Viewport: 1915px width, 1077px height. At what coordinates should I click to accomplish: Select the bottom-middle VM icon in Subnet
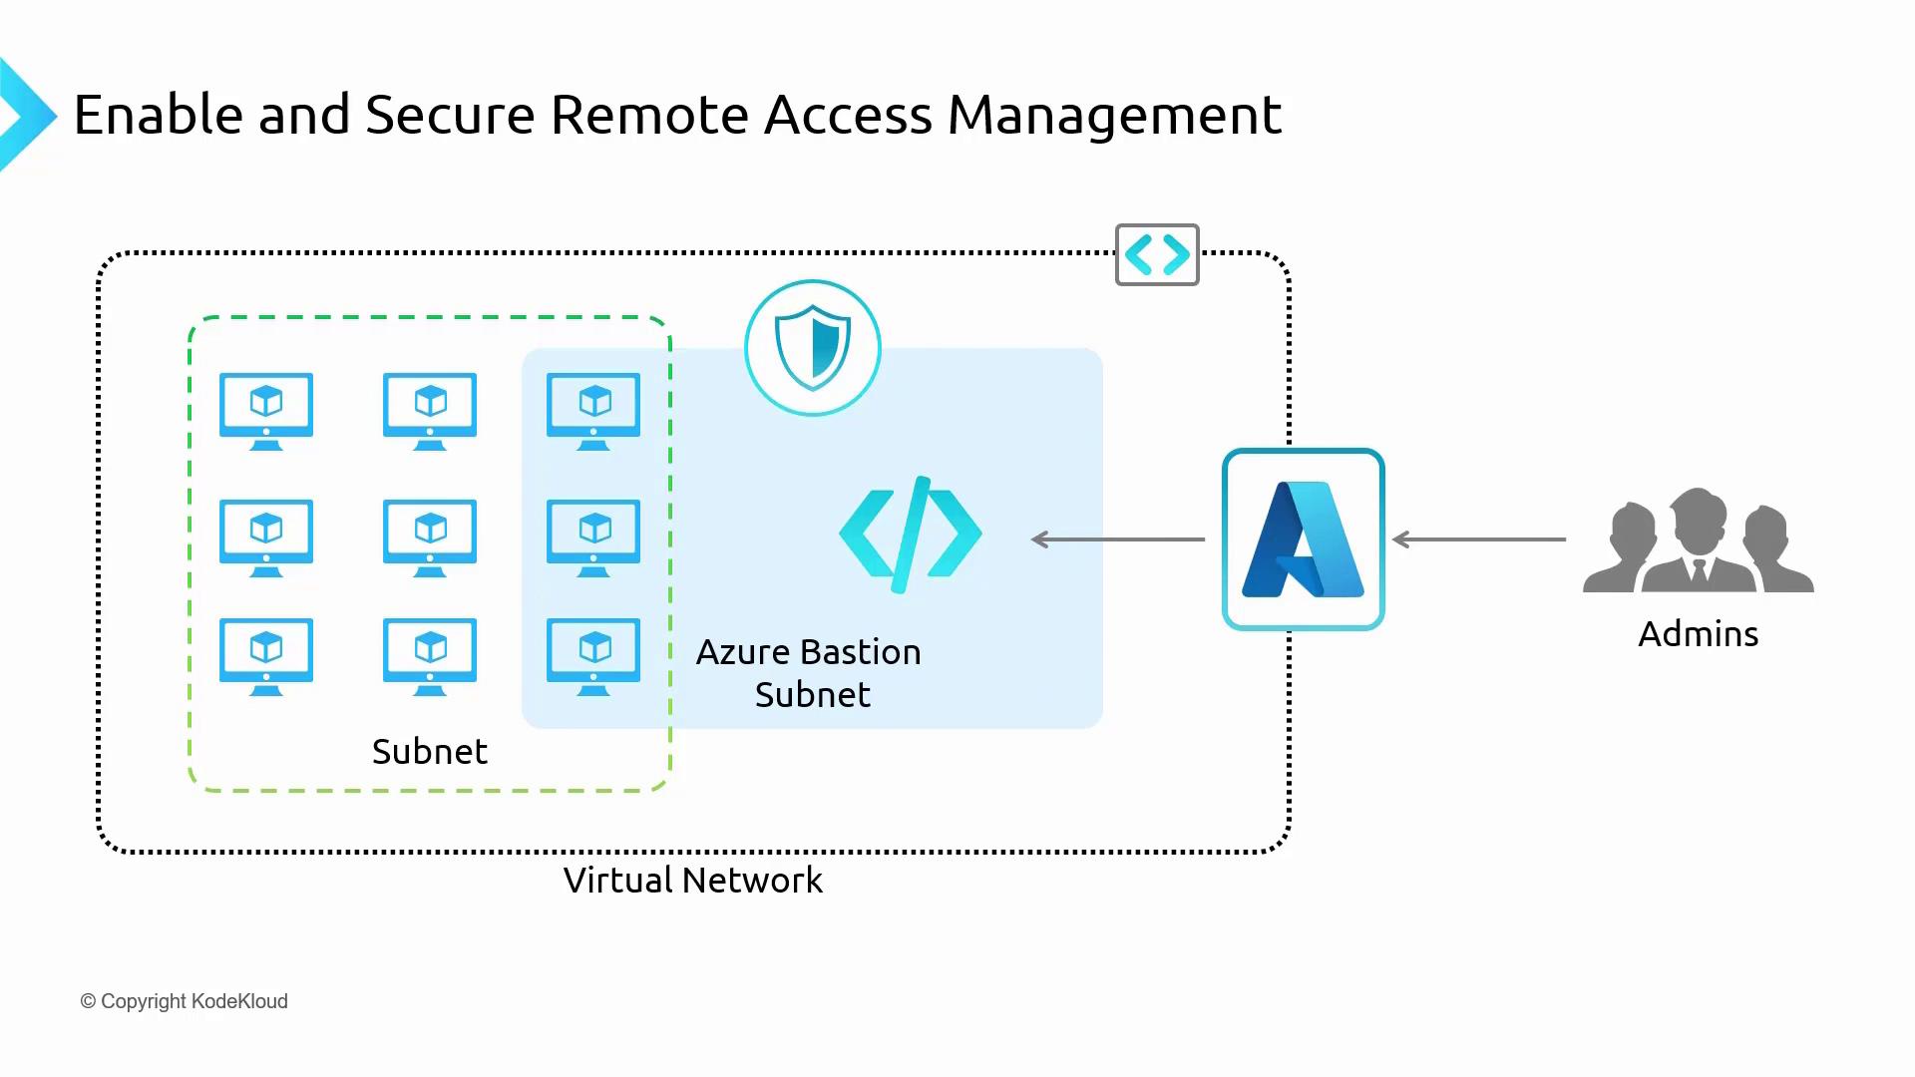tap(430, 657)
